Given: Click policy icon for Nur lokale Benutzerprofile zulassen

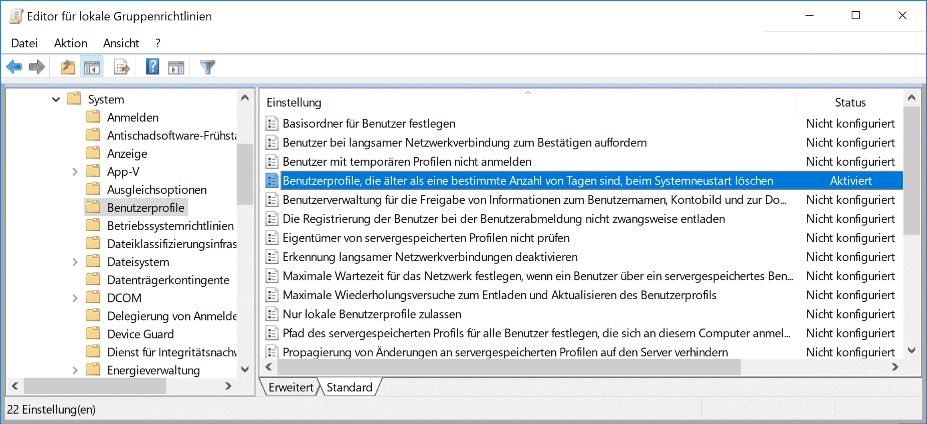Looking at the screenshot, I should (x=272, y=314).
